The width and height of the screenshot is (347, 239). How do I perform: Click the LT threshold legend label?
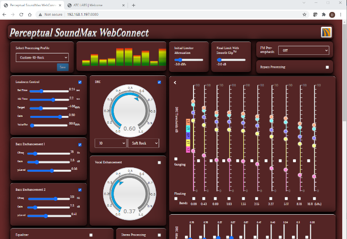click(188, 122)
